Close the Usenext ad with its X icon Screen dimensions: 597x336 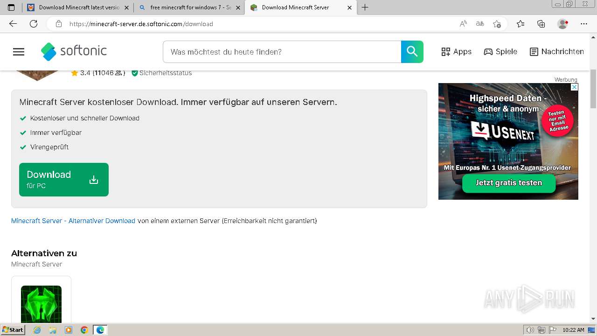(575, 87)
